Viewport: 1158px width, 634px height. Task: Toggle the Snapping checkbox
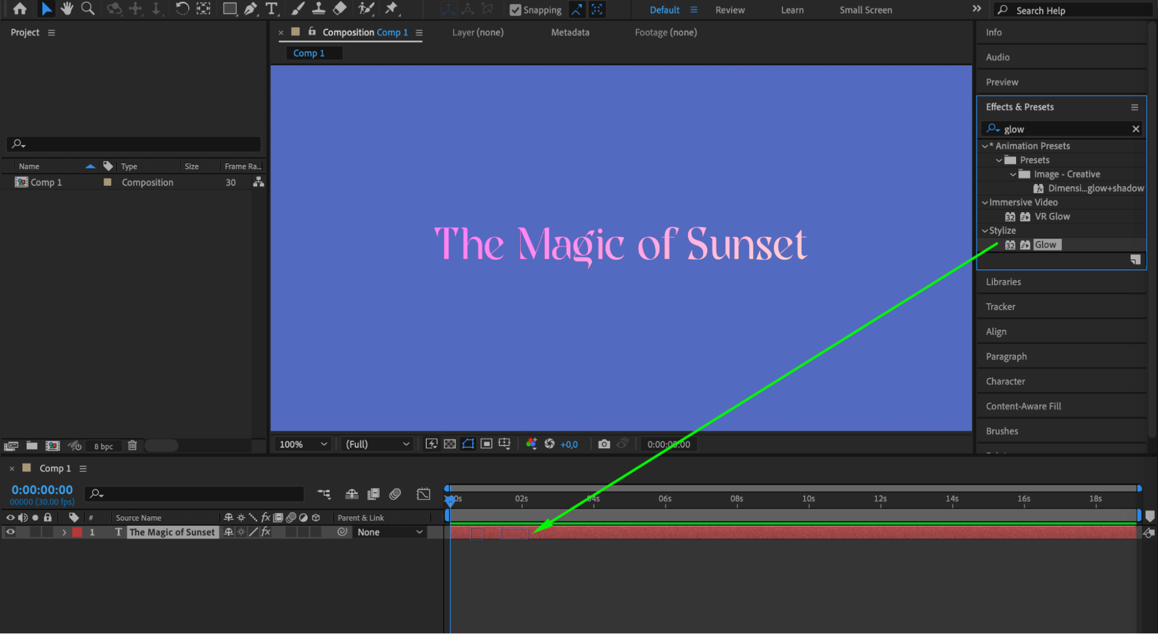pyautogui.click(x=515, y=10)
